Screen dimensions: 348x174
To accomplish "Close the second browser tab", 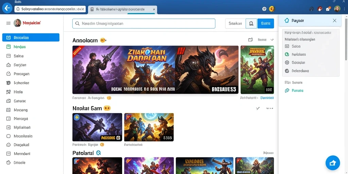I will (x=154, y=10).
